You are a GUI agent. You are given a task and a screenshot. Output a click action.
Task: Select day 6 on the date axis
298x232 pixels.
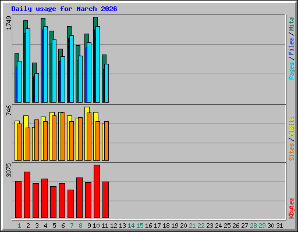[63, 226]
